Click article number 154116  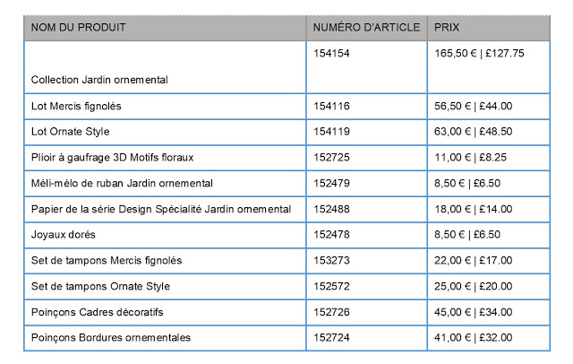click(332, 106)
